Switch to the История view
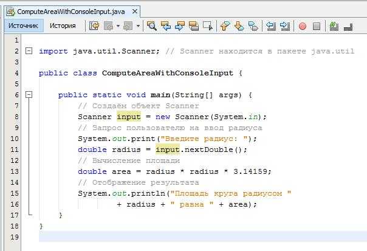The width and height of the screenshot is (367, 251). [63, 26]
